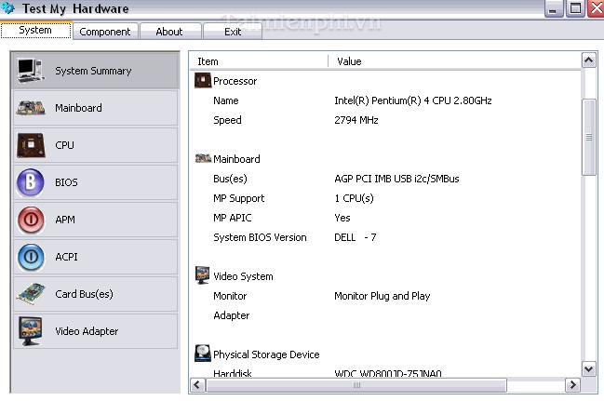The height and width of the screenshot is (401, 604).
Task: Click the value 1 CPU(s)
Action: 354,198
